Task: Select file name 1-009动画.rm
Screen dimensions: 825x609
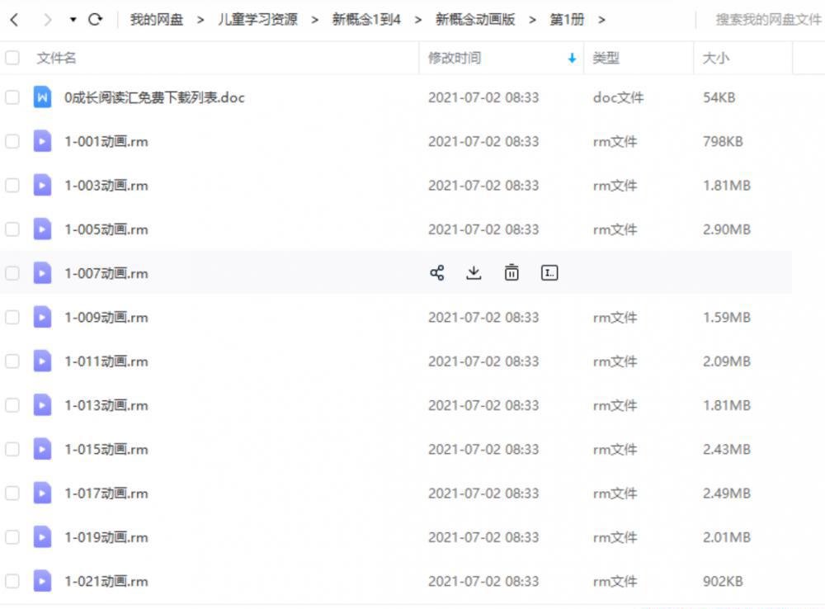Action: [106, 318]
